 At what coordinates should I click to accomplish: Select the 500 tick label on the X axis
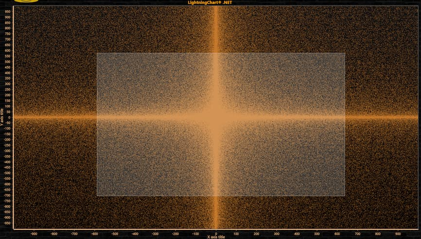317,233
